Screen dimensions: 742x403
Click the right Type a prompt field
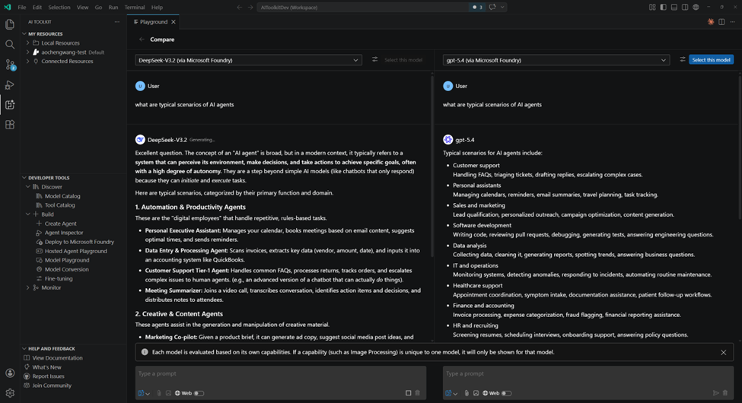tap(588, 374)
